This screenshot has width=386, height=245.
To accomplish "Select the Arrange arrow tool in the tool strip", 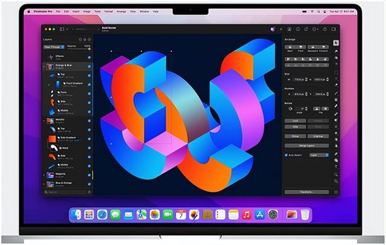I will click(x=336, y=43).
